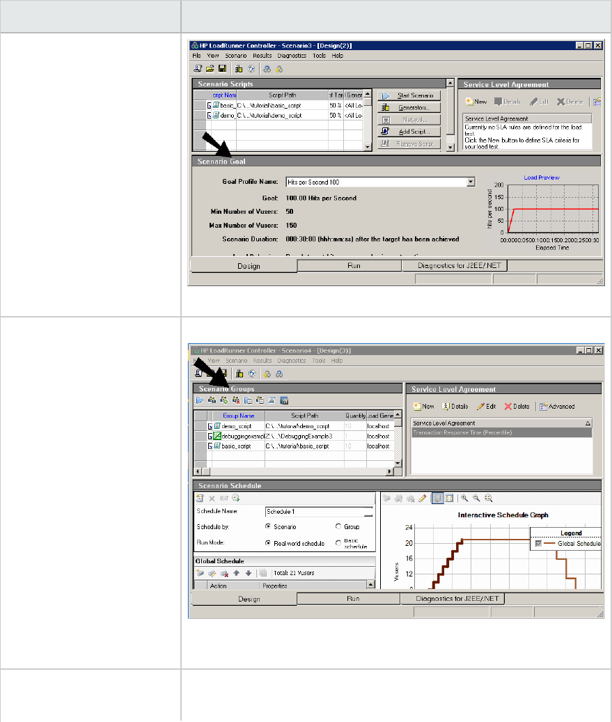Click Add Script... button
The height and width of the screenshot is (722, 612).
[x=409, y=131]
